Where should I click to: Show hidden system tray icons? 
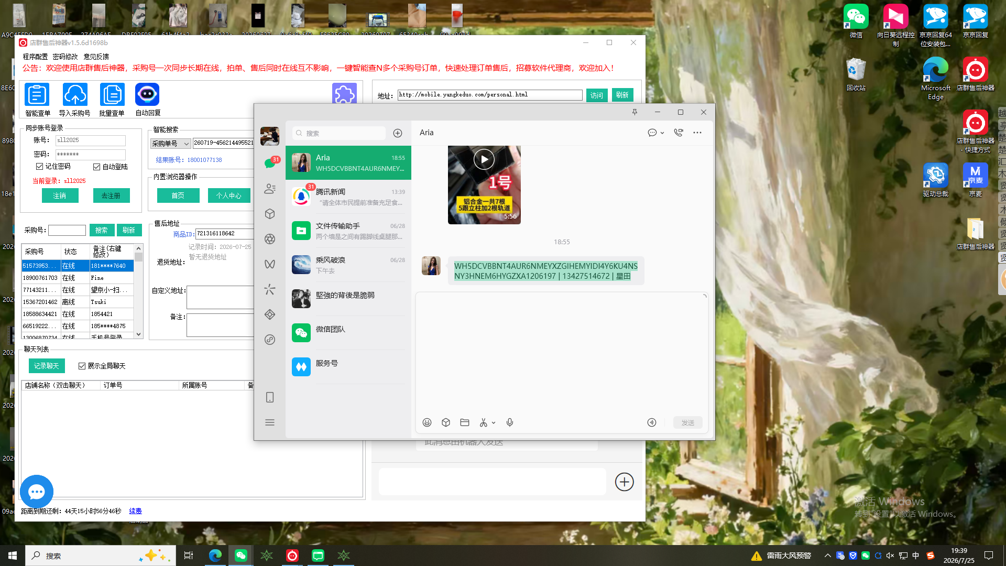tap(828, 556)
